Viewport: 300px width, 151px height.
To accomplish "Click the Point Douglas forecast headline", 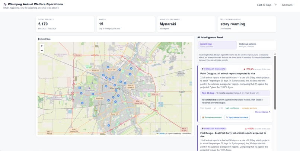I will coord(227,74).
